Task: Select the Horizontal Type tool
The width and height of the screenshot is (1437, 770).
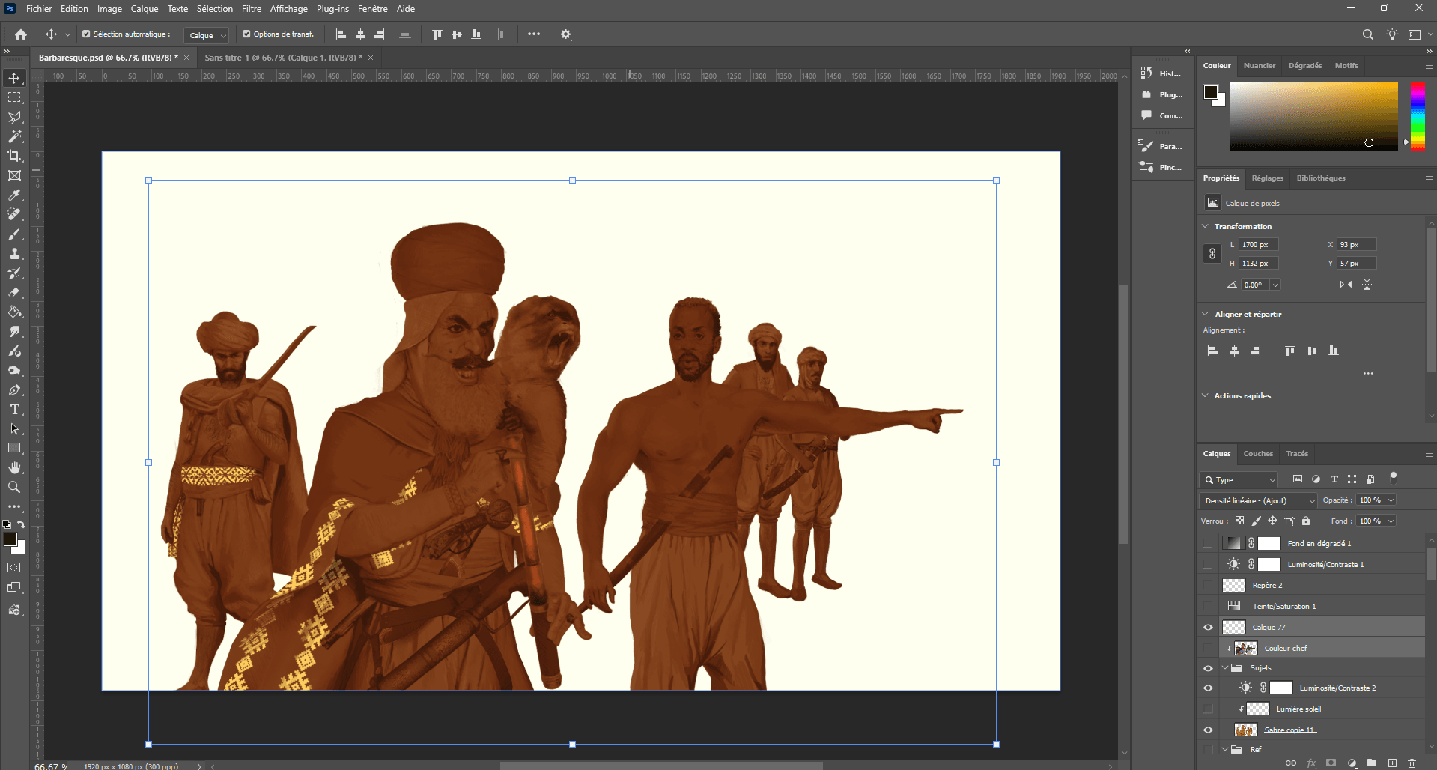Action: 14,409
